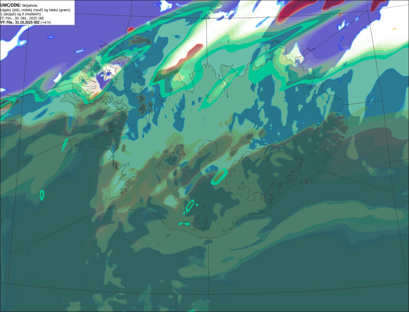Click the '1 (skýjað) og 0 (heiðskírt).' line
This screenshot has height=312, width=409.
21,14
